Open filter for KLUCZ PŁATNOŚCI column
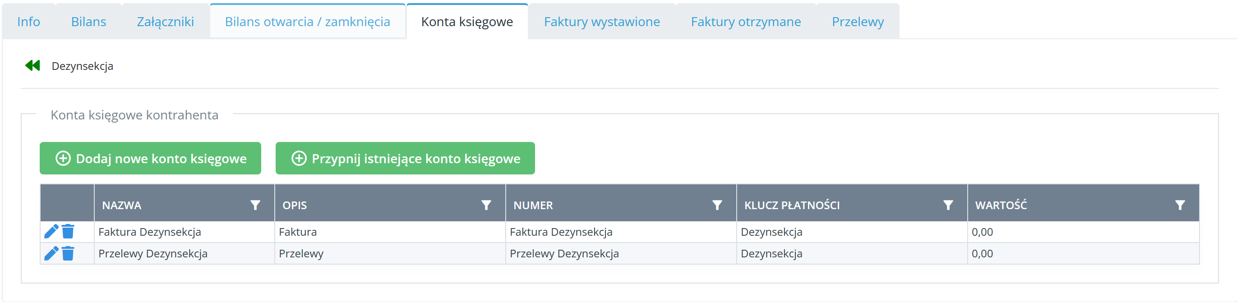Screen dimensions: 1237x302 click(x=948, y=206)
